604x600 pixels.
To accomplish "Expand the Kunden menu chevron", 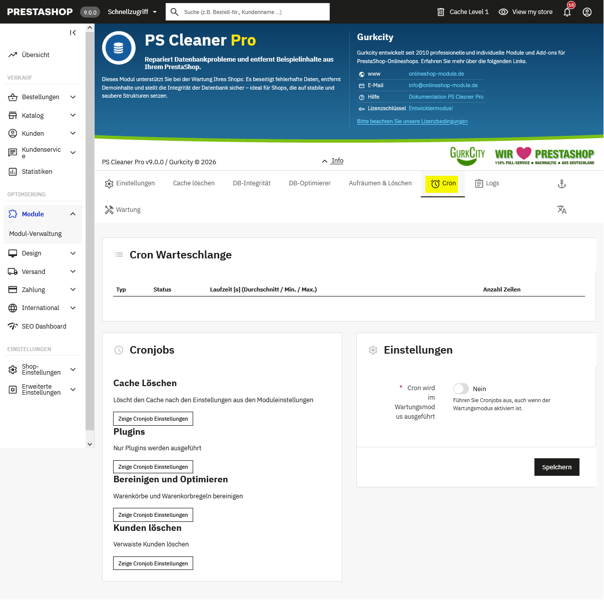I will pos(73,134).
